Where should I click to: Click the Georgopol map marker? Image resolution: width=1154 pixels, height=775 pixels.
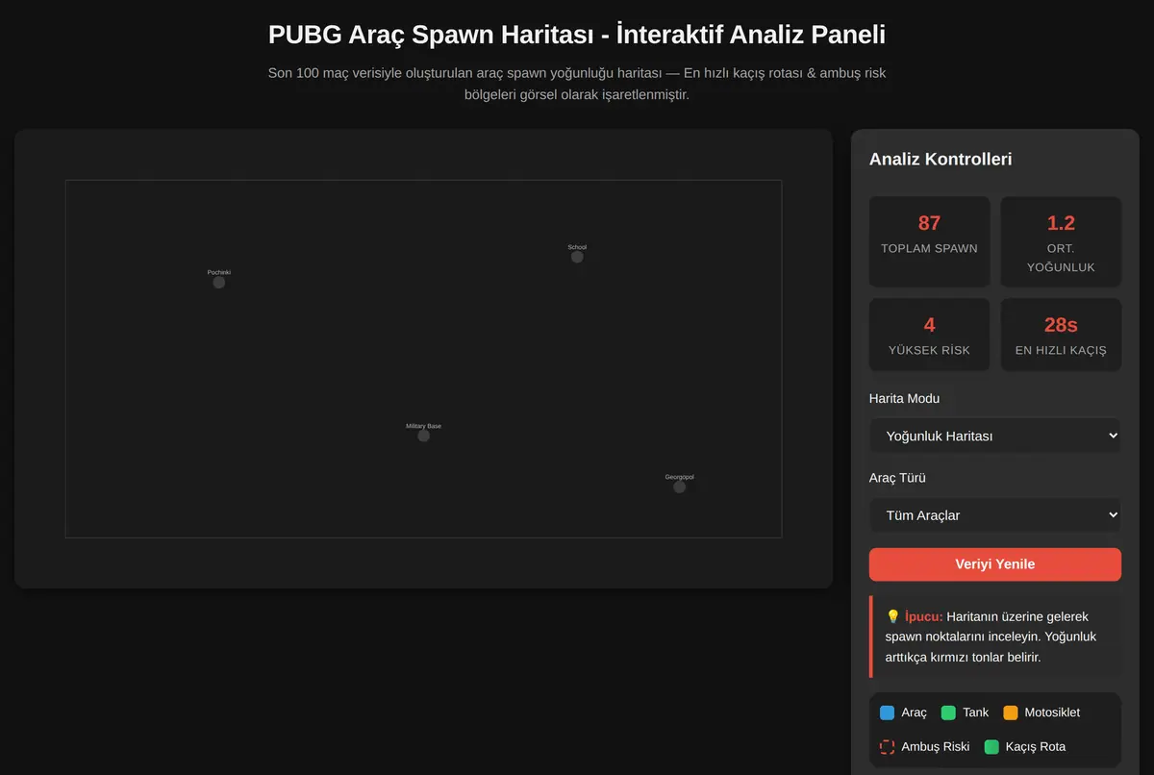pos(679,487)
